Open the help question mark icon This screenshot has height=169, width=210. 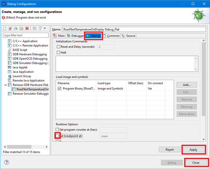coord(6,162)
